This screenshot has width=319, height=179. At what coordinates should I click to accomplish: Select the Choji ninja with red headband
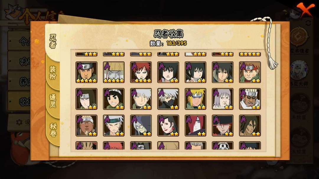(x=250, y=72)
